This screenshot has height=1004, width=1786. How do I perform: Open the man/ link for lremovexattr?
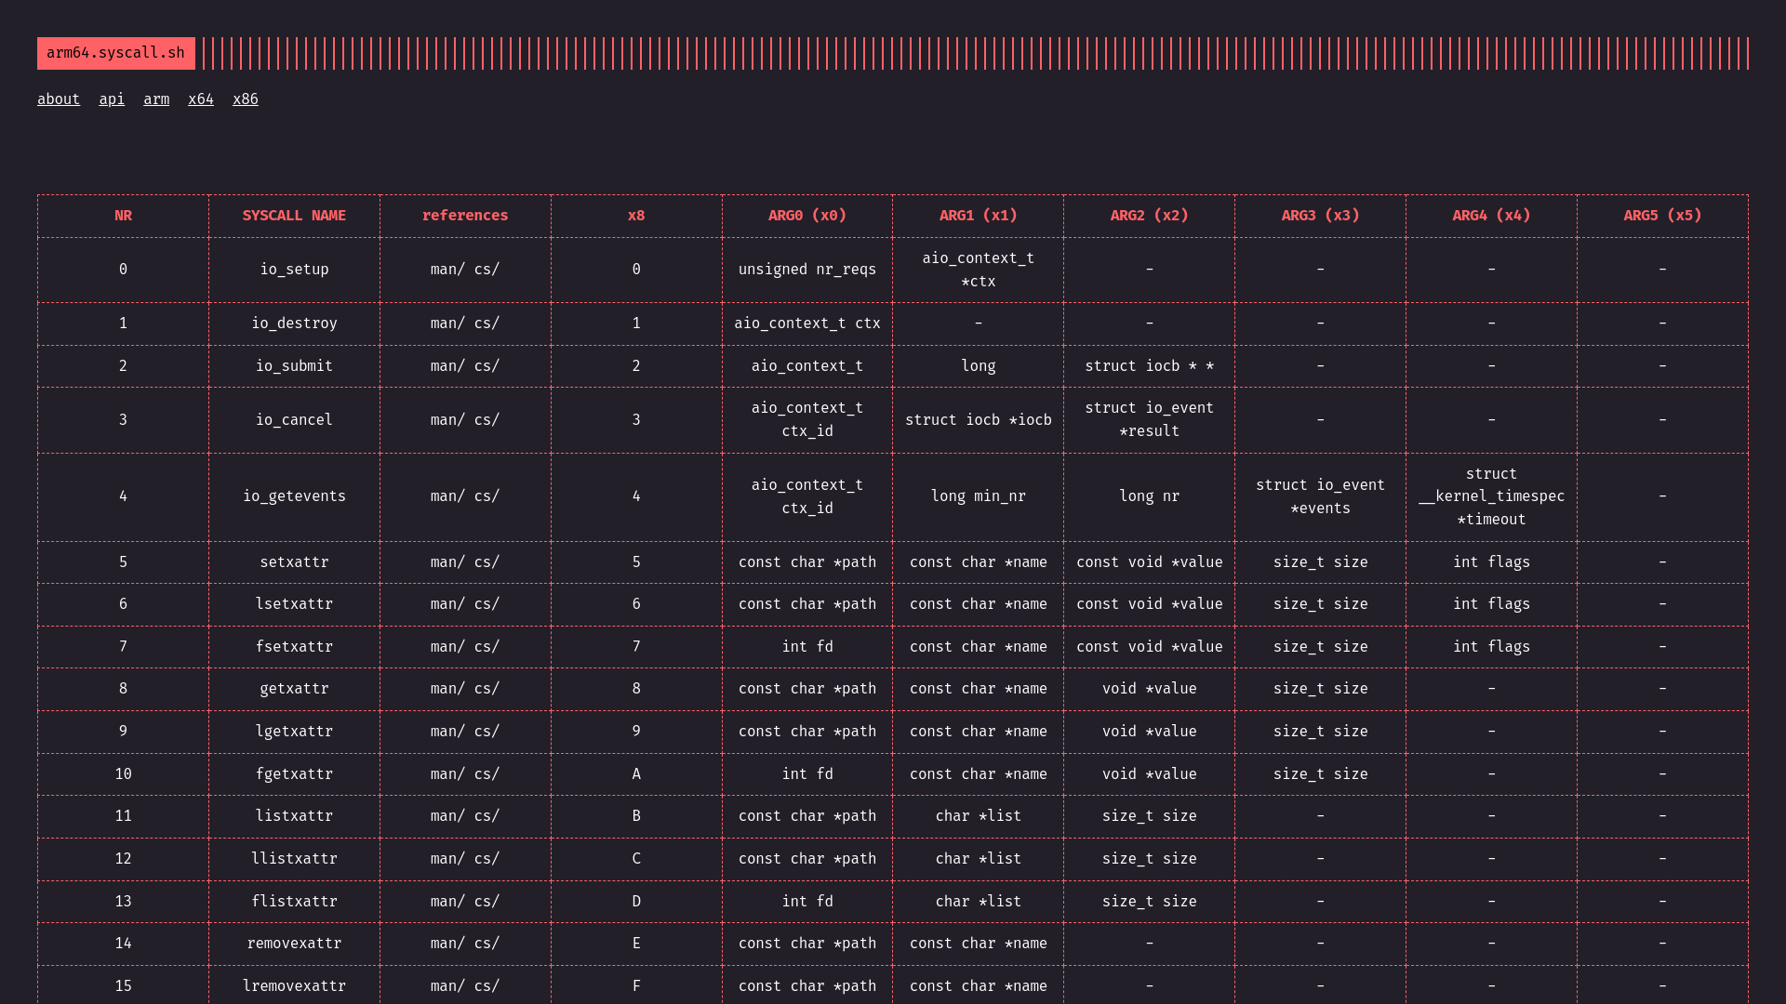coord(448,986)
